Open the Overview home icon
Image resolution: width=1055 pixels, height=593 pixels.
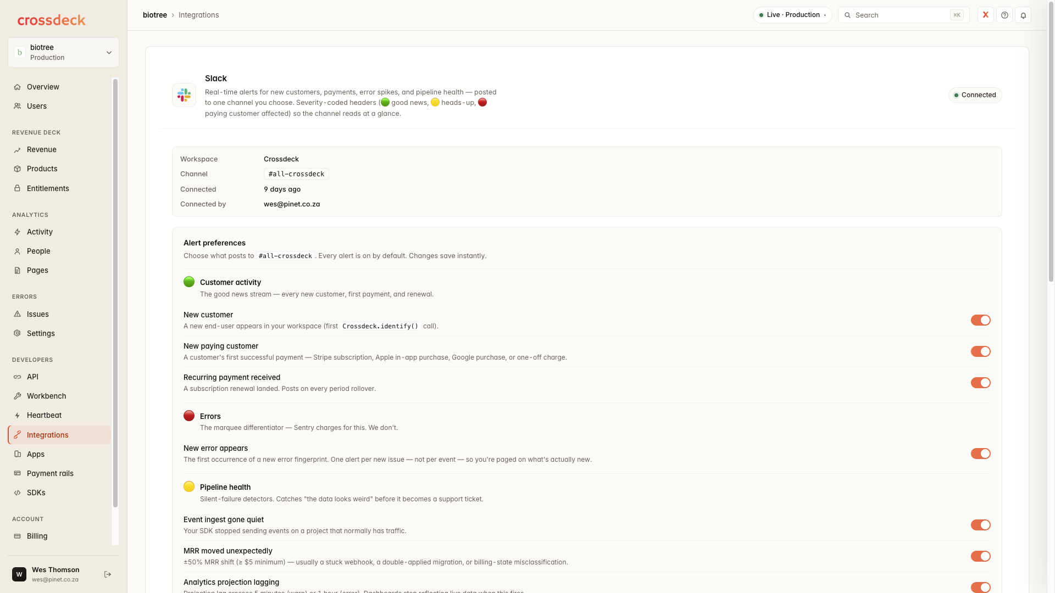(x=18, y=87)
